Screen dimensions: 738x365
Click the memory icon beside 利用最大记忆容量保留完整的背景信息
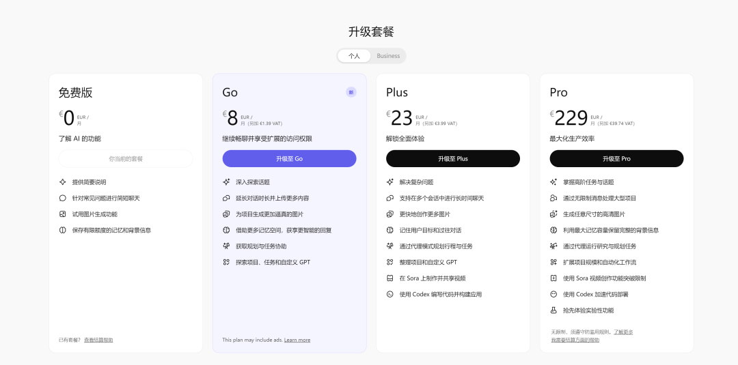pos(553,230)
